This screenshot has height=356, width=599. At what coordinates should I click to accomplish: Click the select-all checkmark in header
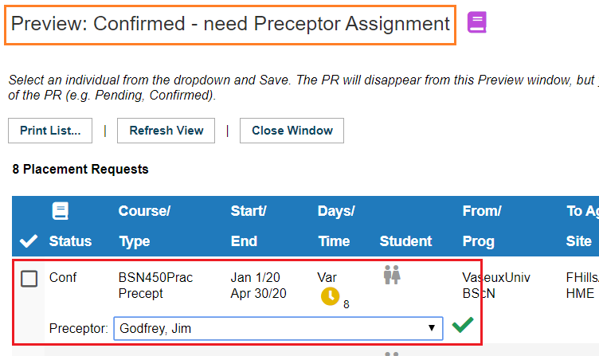pos(29,241)
